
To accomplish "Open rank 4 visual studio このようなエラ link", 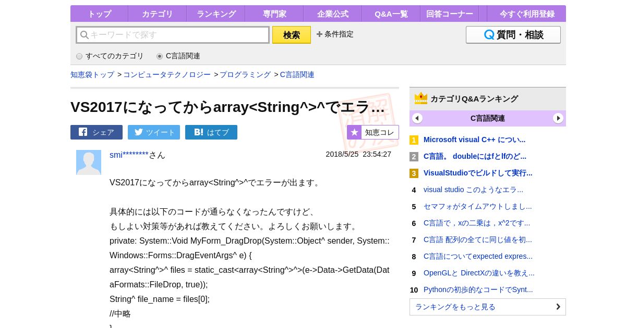I will tap(473, 190).
